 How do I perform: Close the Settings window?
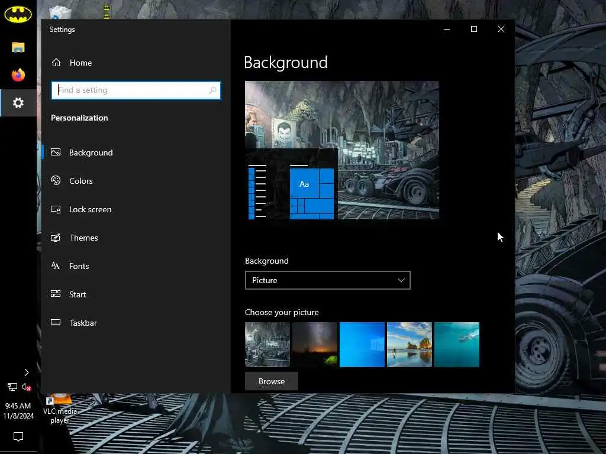[x=501, y=29]
